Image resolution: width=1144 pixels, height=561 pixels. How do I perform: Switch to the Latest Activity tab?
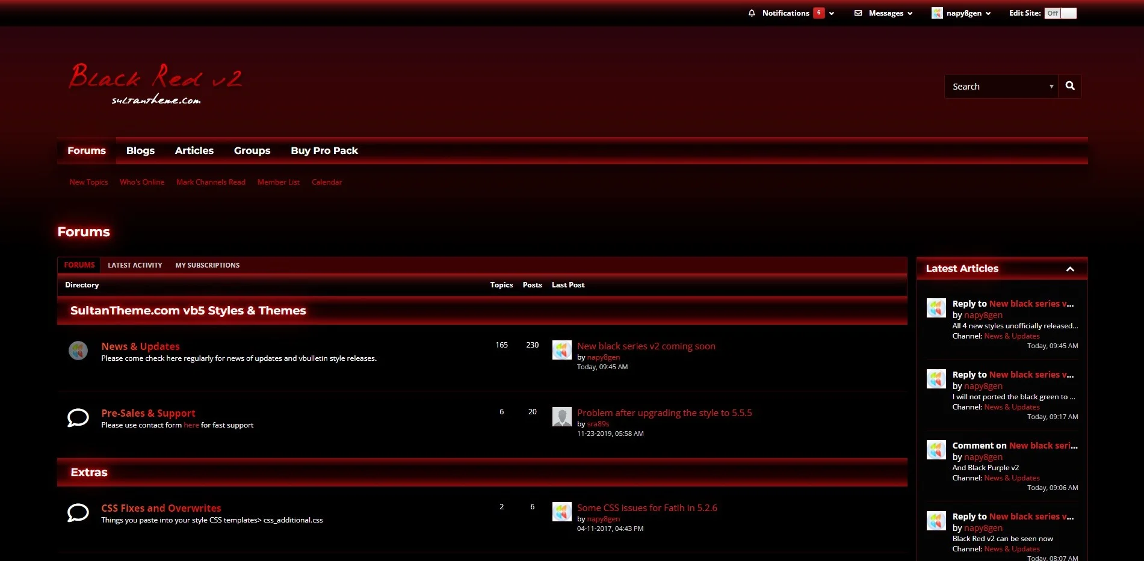[x=134, y=265]
